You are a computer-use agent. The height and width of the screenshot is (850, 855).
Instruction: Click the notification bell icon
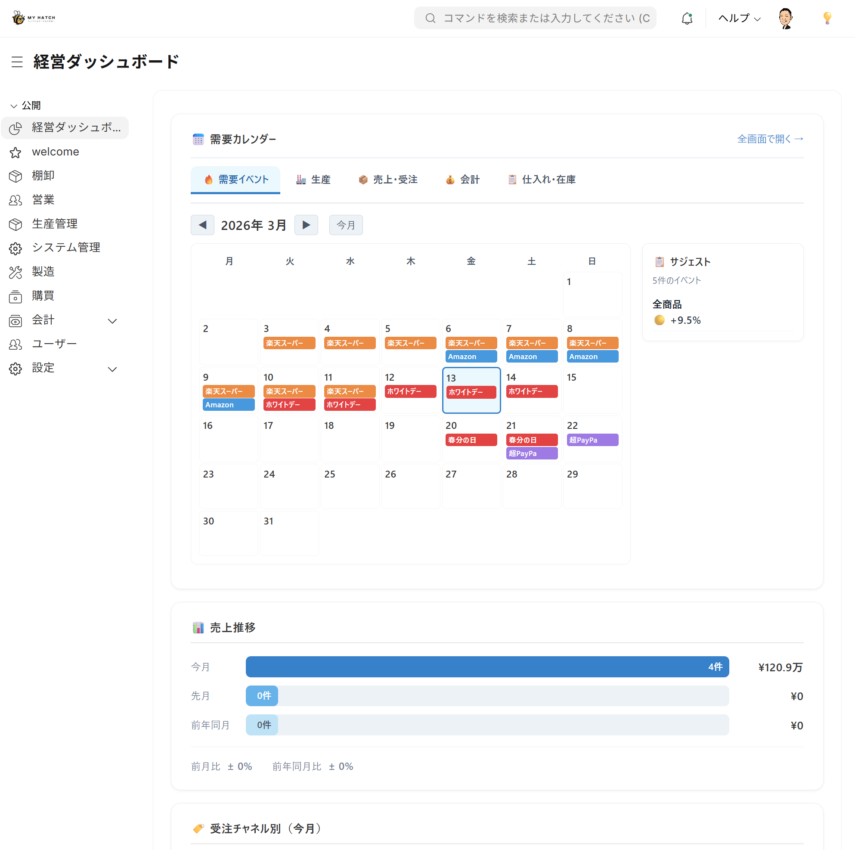click(686, 18)
